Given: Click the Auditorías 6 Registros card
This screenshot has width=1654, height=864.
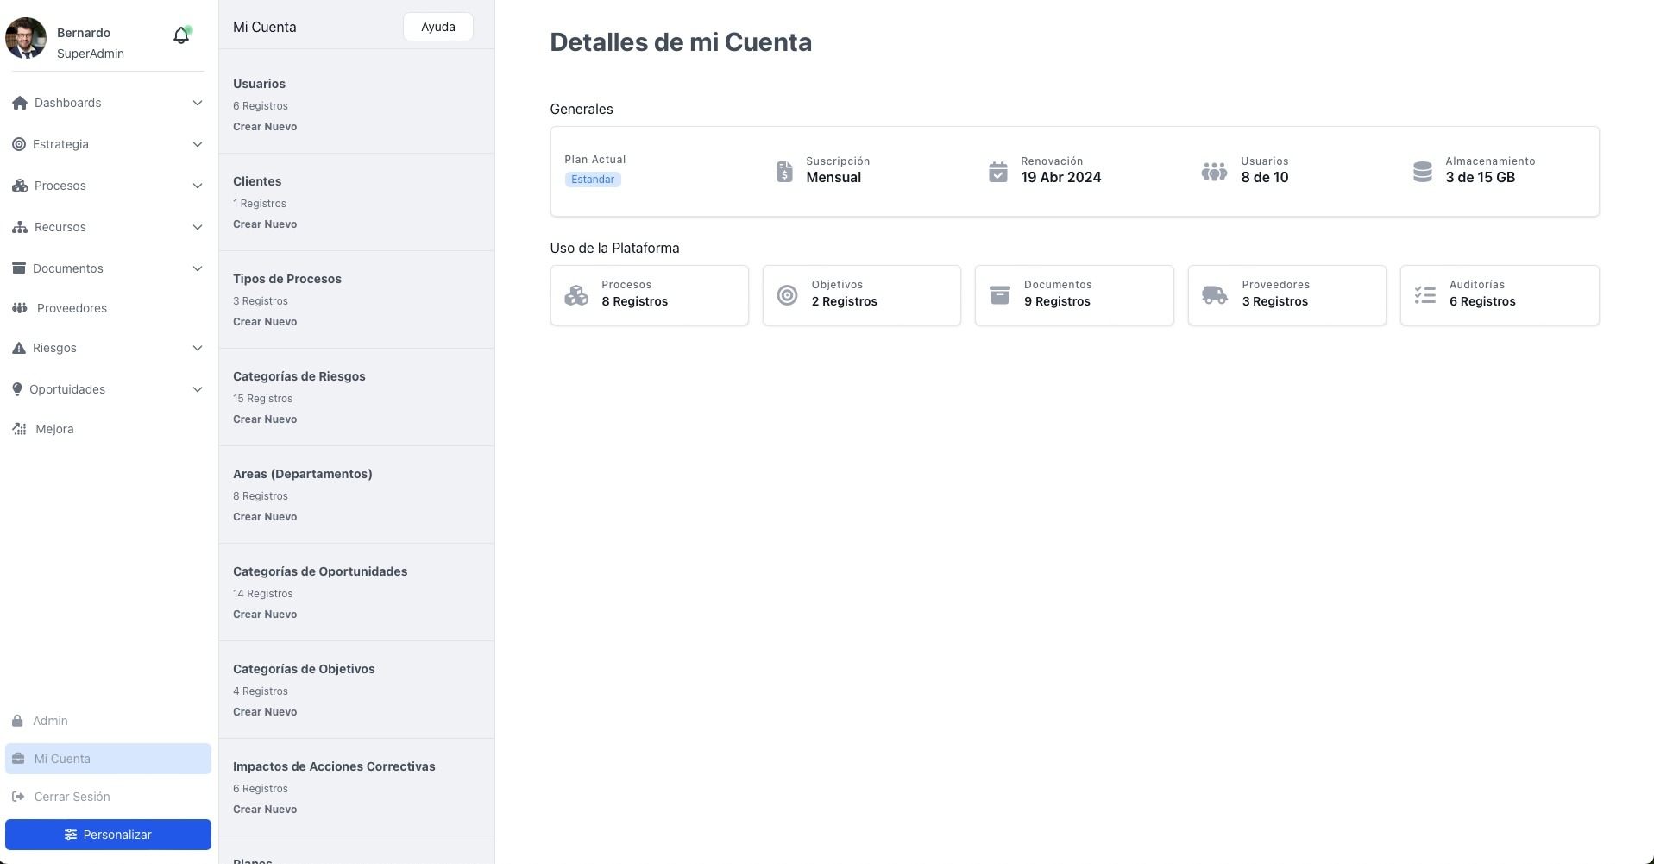Looking at the screenshot, I should (x=1500, y=295).
